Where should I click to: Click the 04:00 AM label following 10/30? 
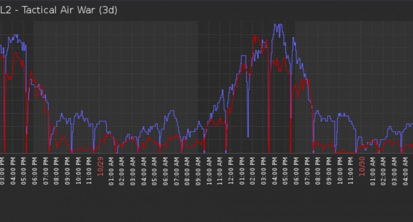click(406, 171)
